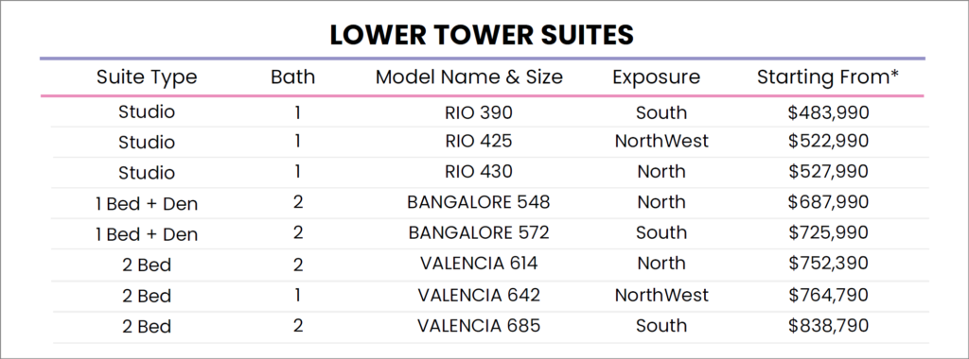Click the $752,390 price cell
The width and height of the screenshot is (969, 359).
(829, 264)
